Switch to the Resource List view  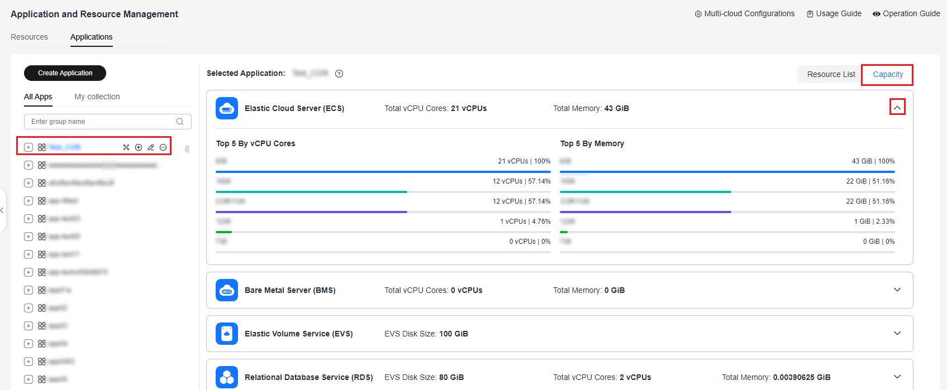(x=831, y=74)
